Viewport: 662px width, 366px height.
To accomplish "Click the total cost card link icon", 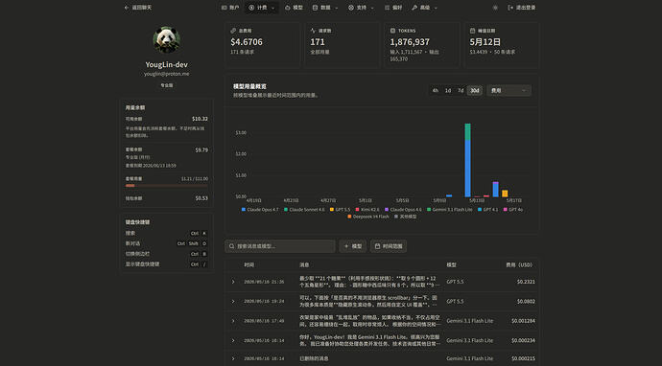I will tap(233, 31).
